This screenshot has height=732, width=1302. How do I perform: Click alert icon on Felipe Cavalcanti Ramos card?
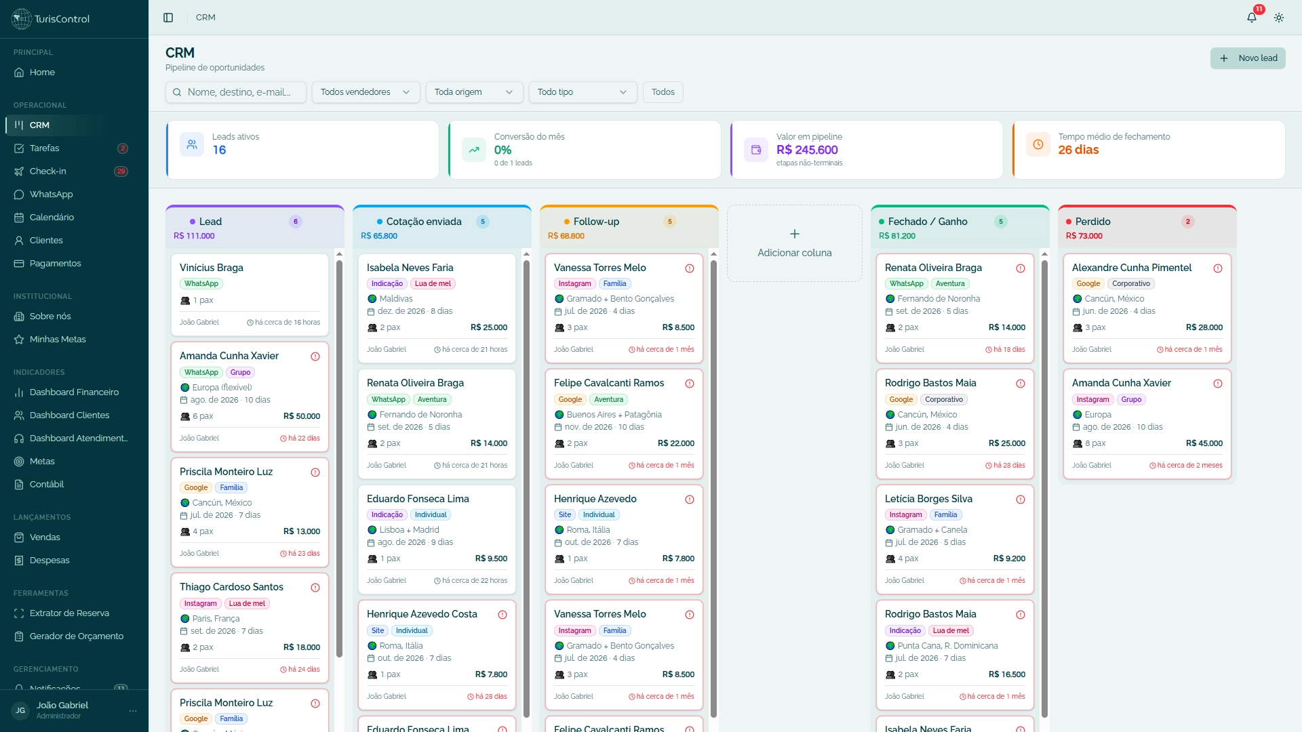[690, 384]
